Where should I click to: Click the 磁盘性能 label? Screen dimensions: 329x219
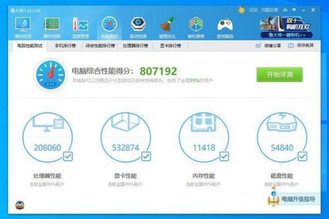coord(282,176)
